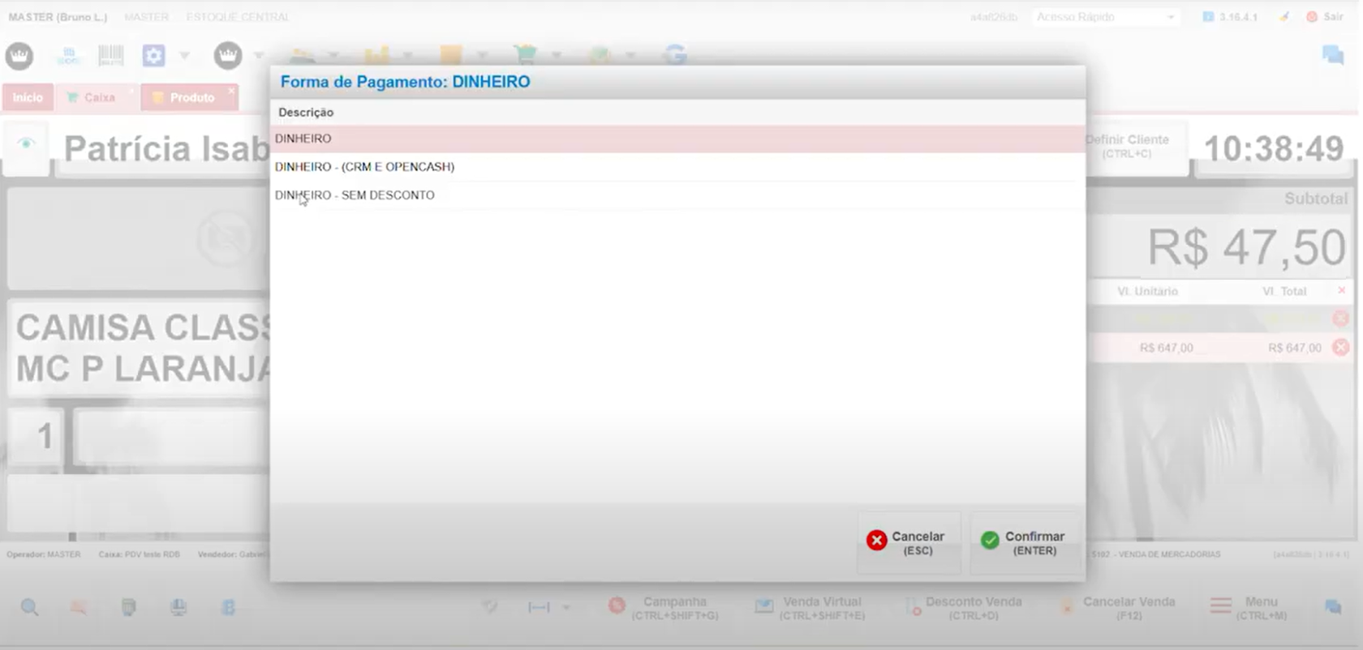Click the barcode icon in top toolbar
This screenshot has height=650, width=1363.
tap(111, 55)
